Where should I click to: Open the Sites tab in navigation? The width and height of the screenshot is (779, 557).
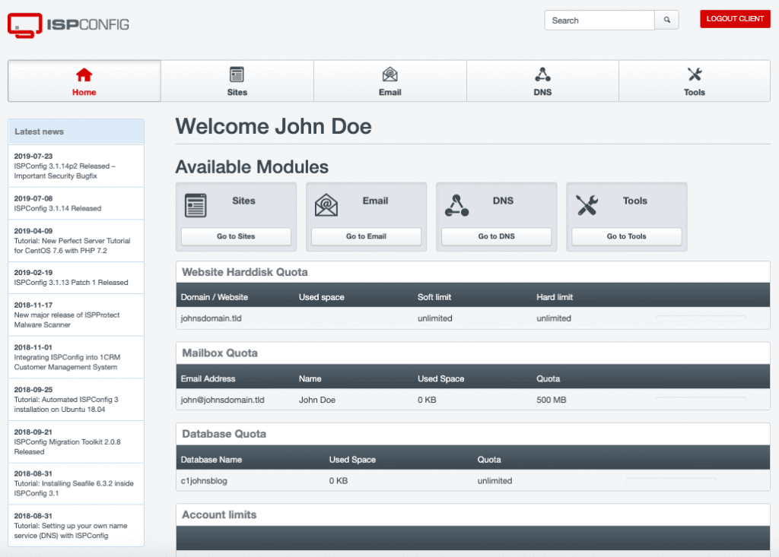[237, 81]
